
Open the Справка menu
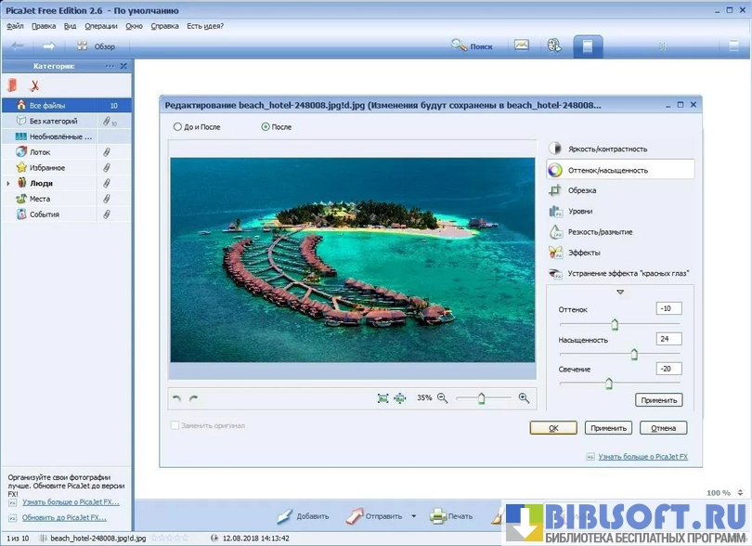pyautogui.click(x=164, y=26)
